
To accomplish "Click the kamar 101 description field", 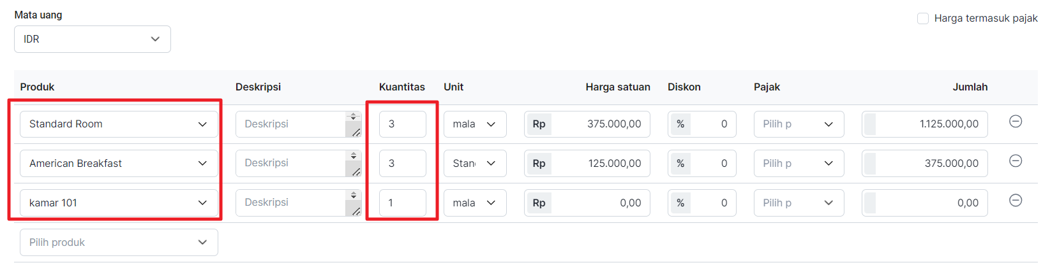I will [x=292, y=203].
